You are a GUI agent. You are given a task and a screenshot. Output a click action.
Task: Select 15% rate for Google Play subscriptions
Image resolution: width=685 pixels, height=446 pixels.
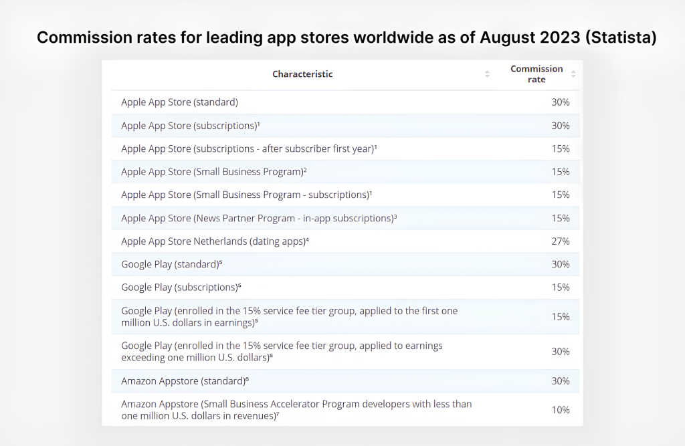coord(561,288)
